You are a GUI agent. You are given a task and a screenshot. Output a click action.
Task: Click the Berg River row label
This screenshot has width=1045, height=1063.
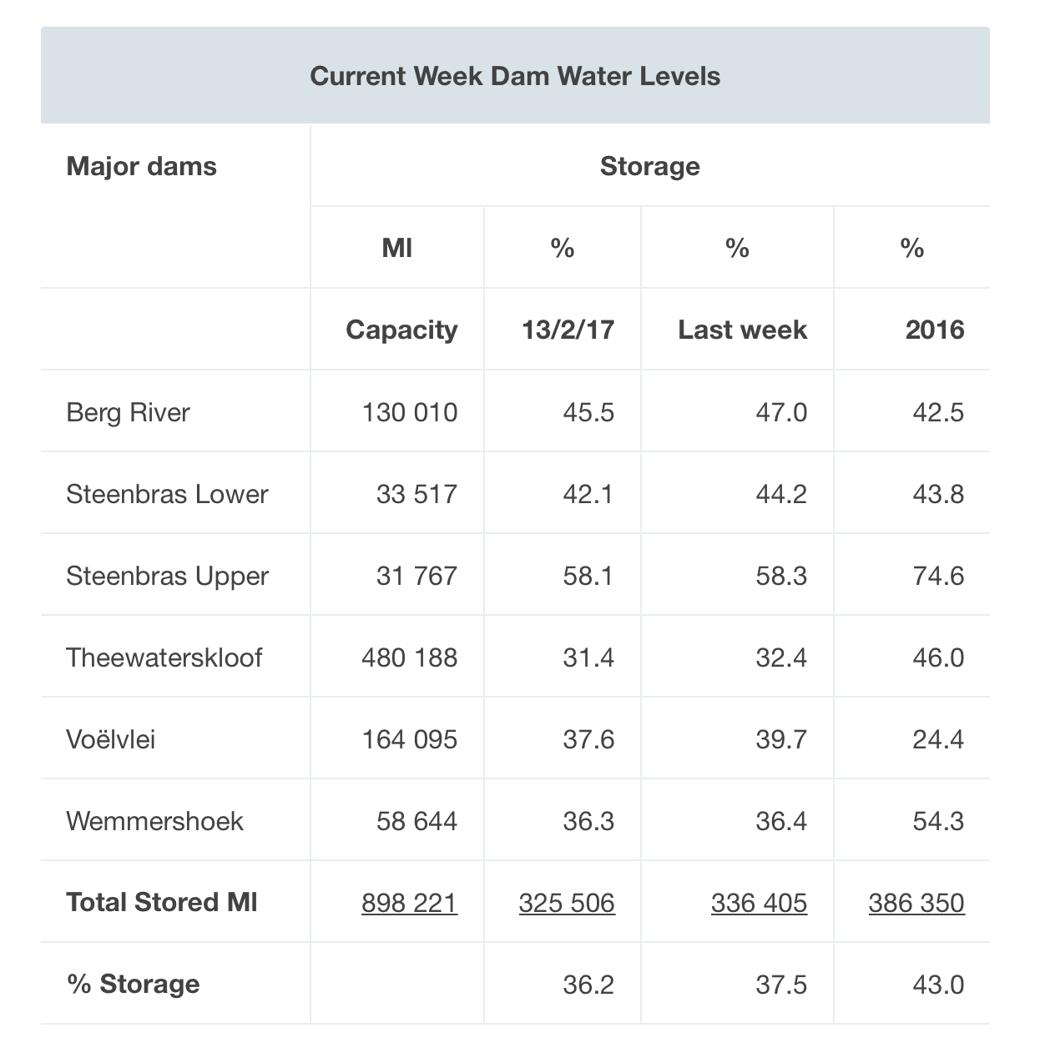(x=128, y=412)
